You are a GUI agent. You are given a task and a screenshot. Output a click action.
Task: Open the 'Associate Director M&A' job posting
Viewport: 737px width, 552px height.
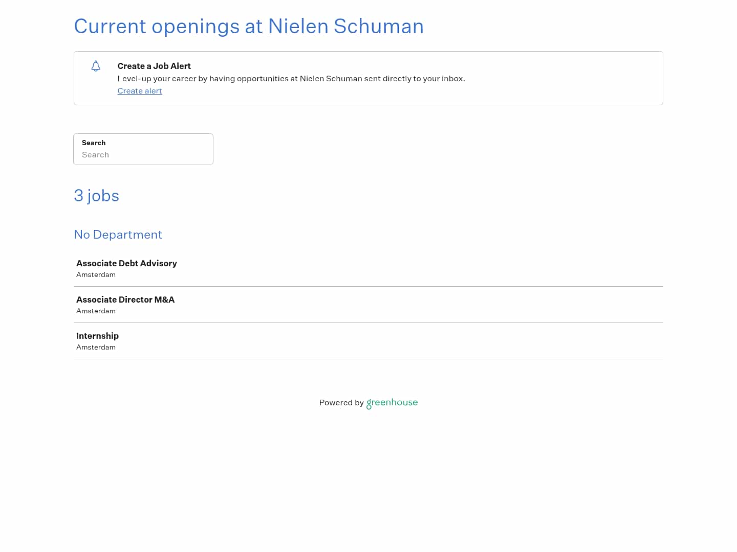(125, 300)
